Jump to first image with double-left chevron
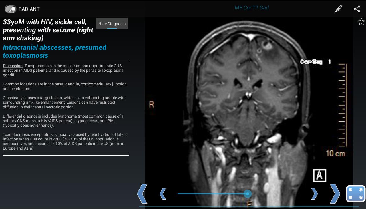 tap(142, 194)
